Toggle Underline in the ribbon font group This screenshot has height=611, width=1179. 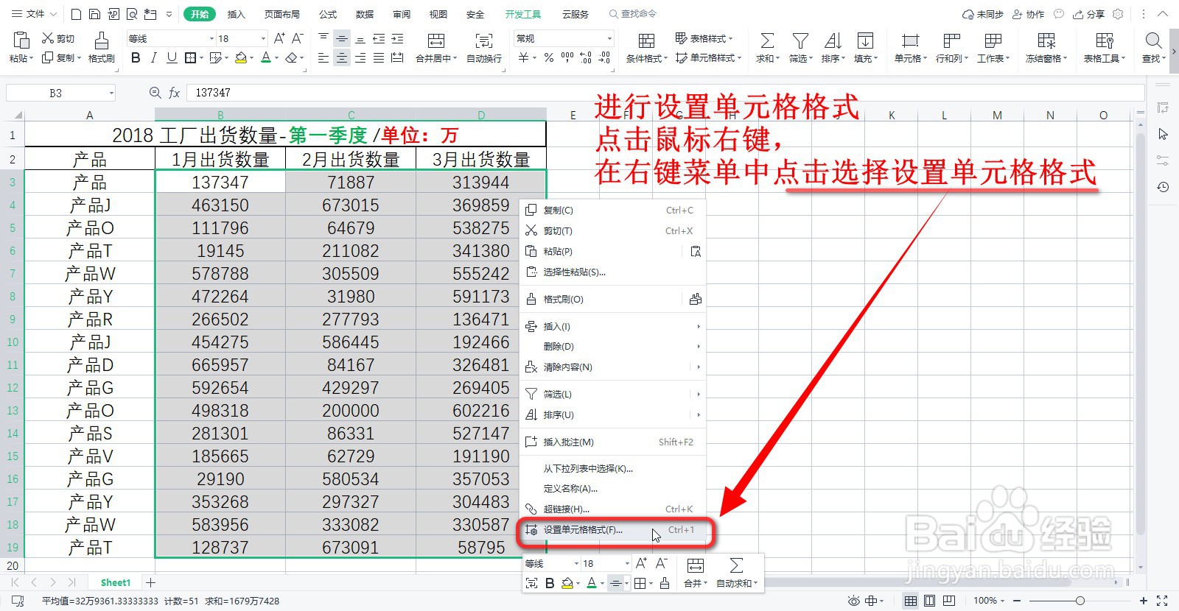(x=172, y=57)
